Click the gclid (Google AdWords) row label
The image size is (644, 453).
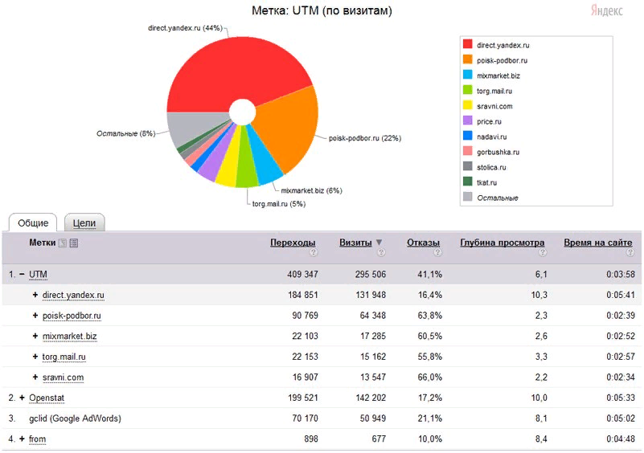click(x=75, y=418)
